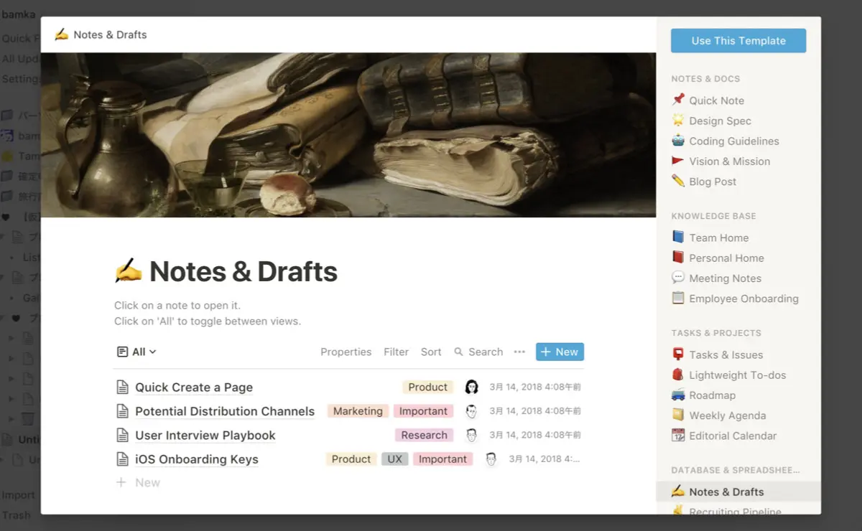Click the blue New button
Image resolution: width=862 pixels, height=531 pixels.
pos(560,352)
